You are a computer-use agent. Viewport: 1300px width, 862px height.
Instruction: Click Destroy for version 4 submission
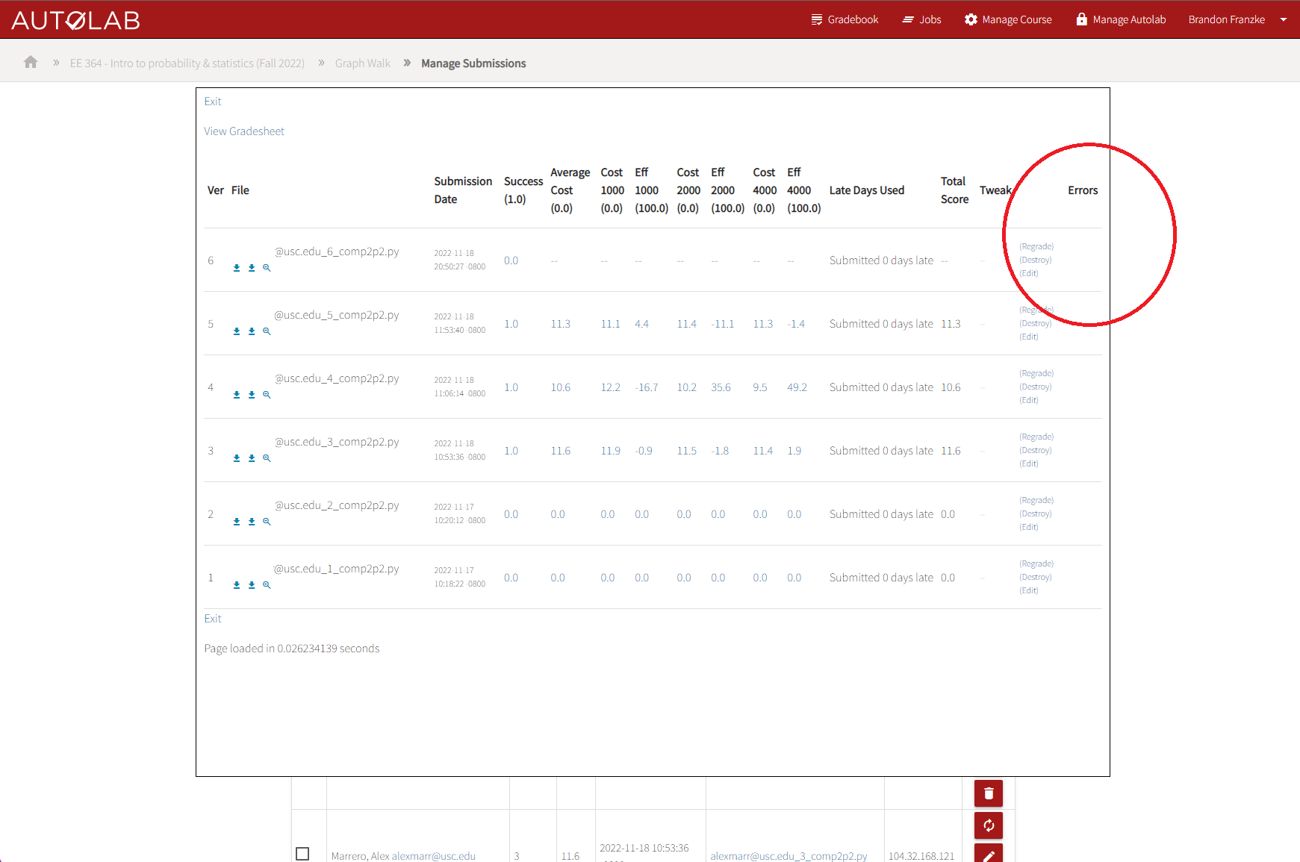(x=1035, y=387)
